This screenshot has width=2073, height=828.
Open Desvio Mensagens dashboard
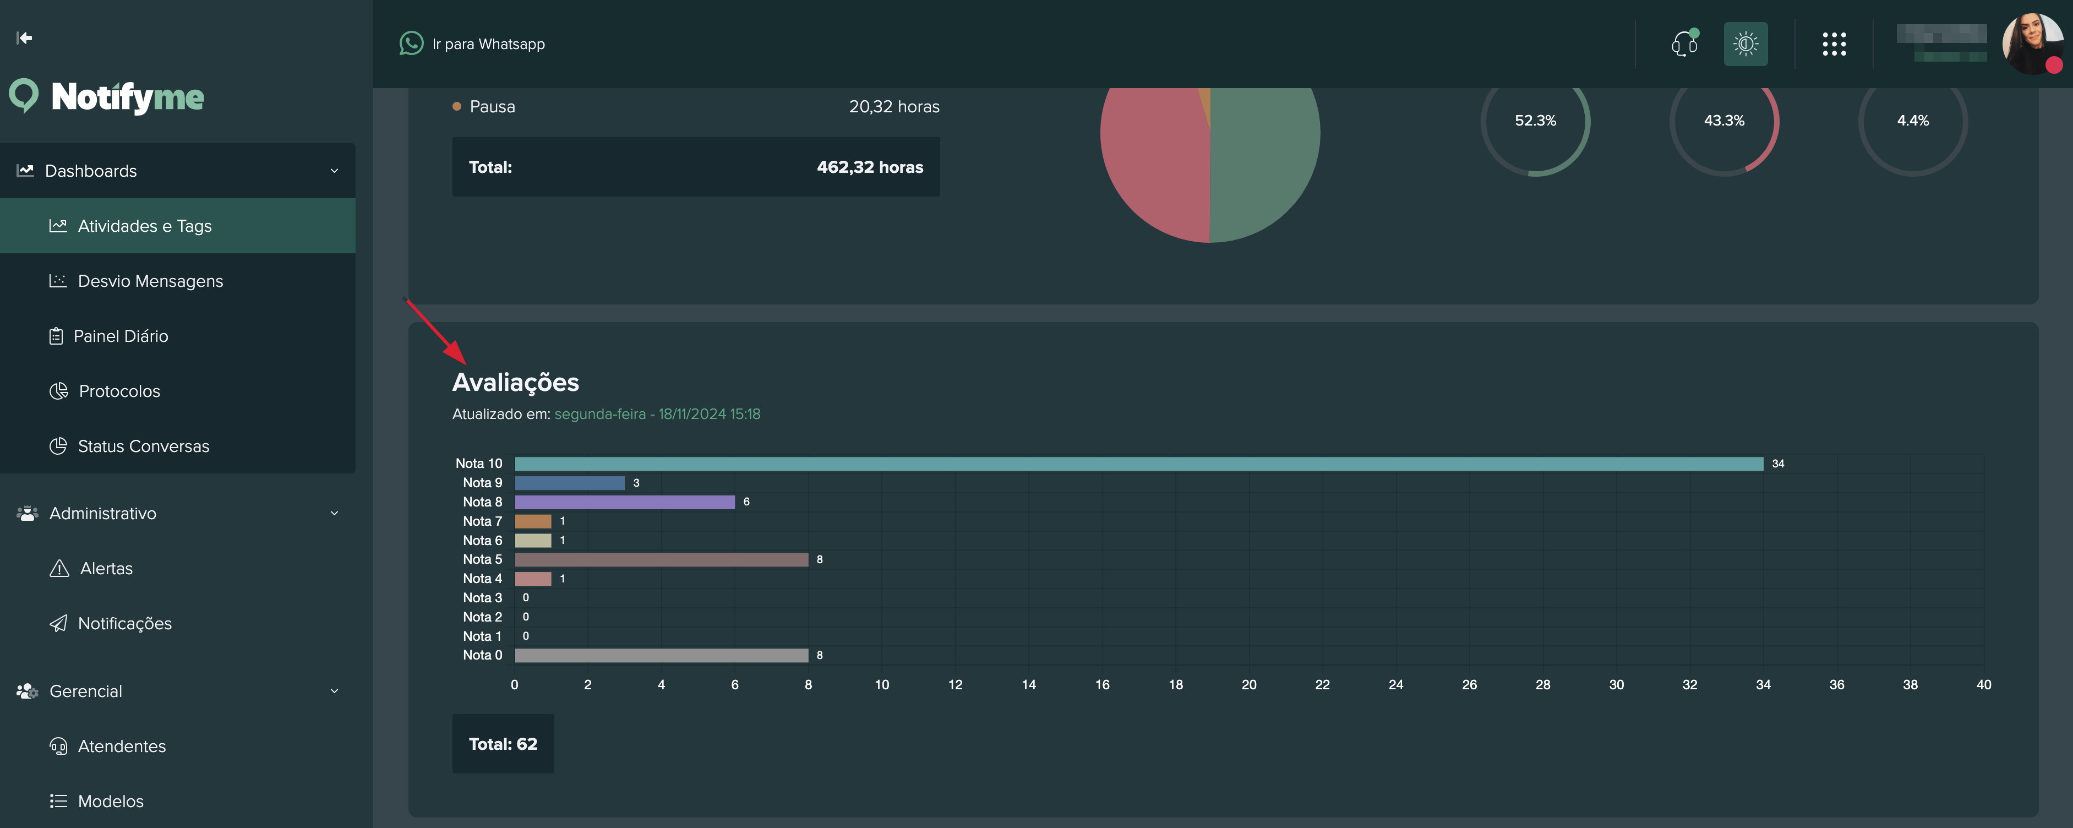point(150,281)
